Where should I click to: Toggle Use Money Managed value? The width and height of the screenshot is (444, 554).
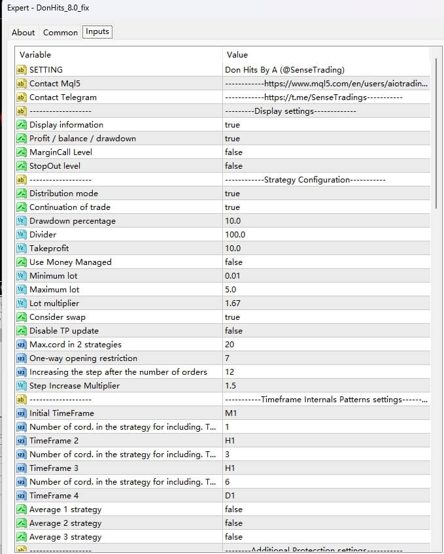233,262
